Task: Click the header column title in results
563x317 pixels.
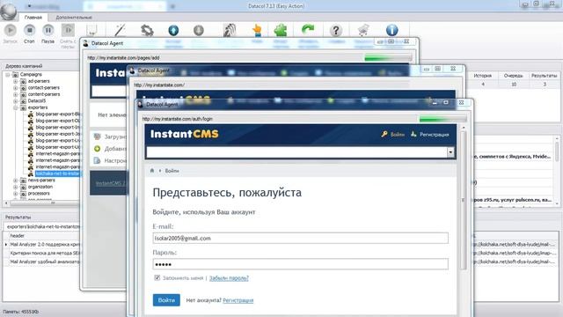Action: (18, 236)
